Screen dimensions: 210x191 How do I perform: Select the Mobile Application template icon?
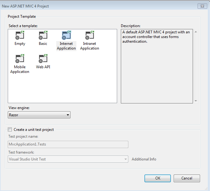click(20, 59)
